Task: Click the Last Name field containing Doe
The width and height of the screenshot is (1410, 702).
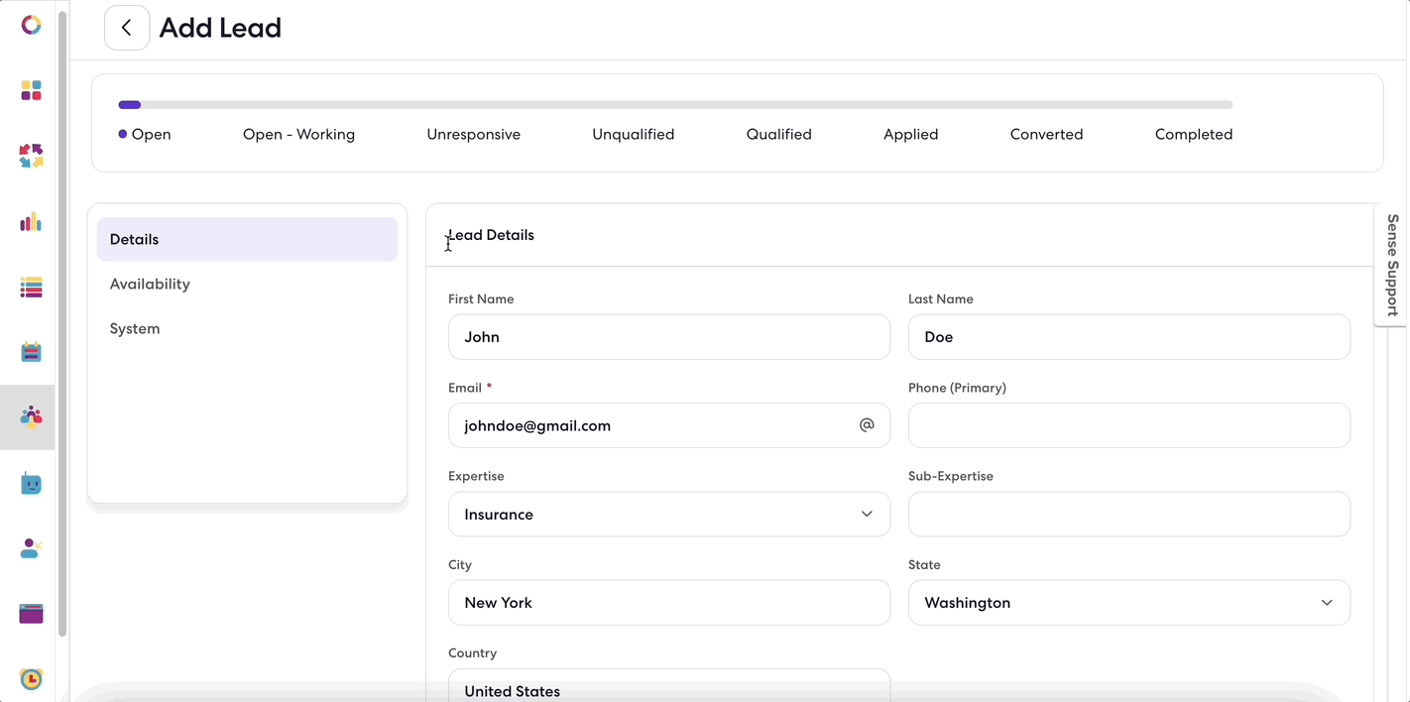Action: [1129, 337]
